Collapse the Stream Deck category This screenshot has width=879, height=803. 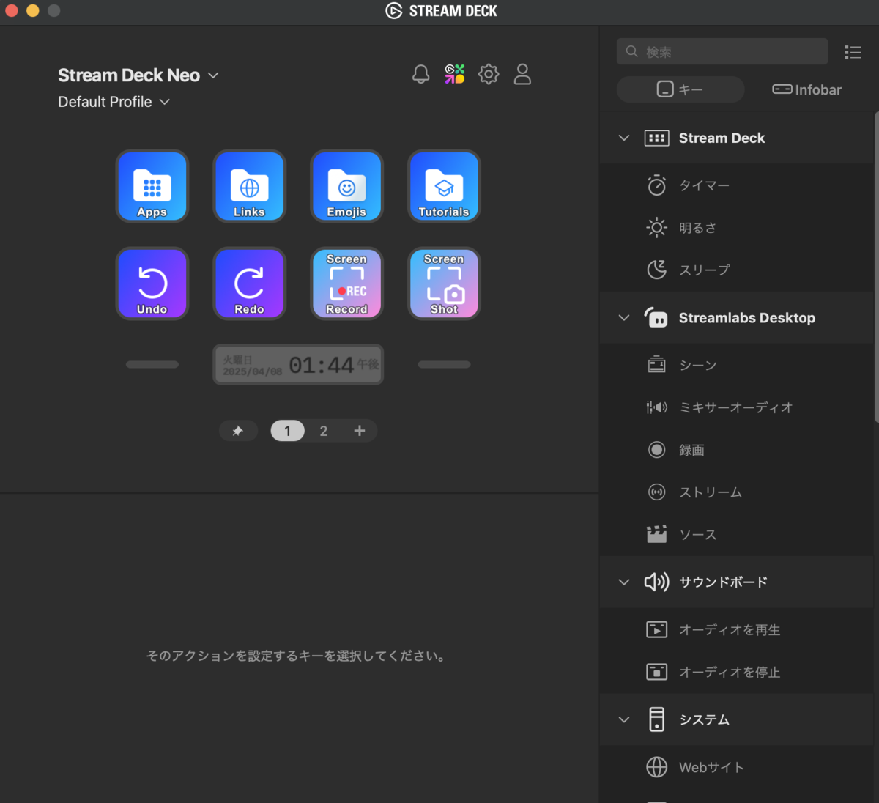point(623,138)
